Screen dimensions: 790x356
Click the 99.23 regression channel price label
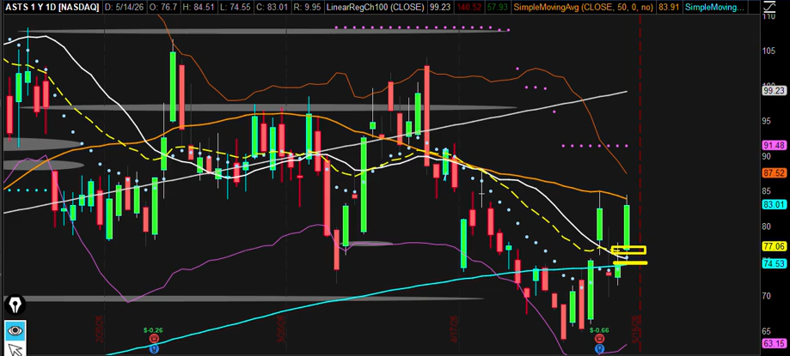tap(774, 91)
